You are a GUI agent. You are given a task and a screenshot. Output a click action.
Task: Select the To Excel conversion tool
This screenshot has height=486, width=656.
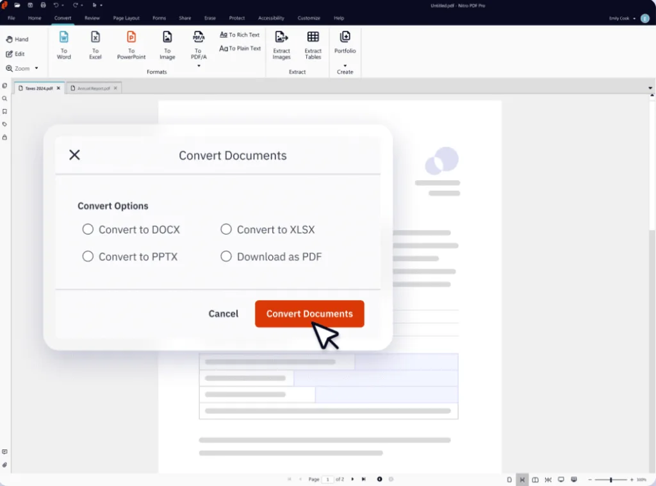95,45
